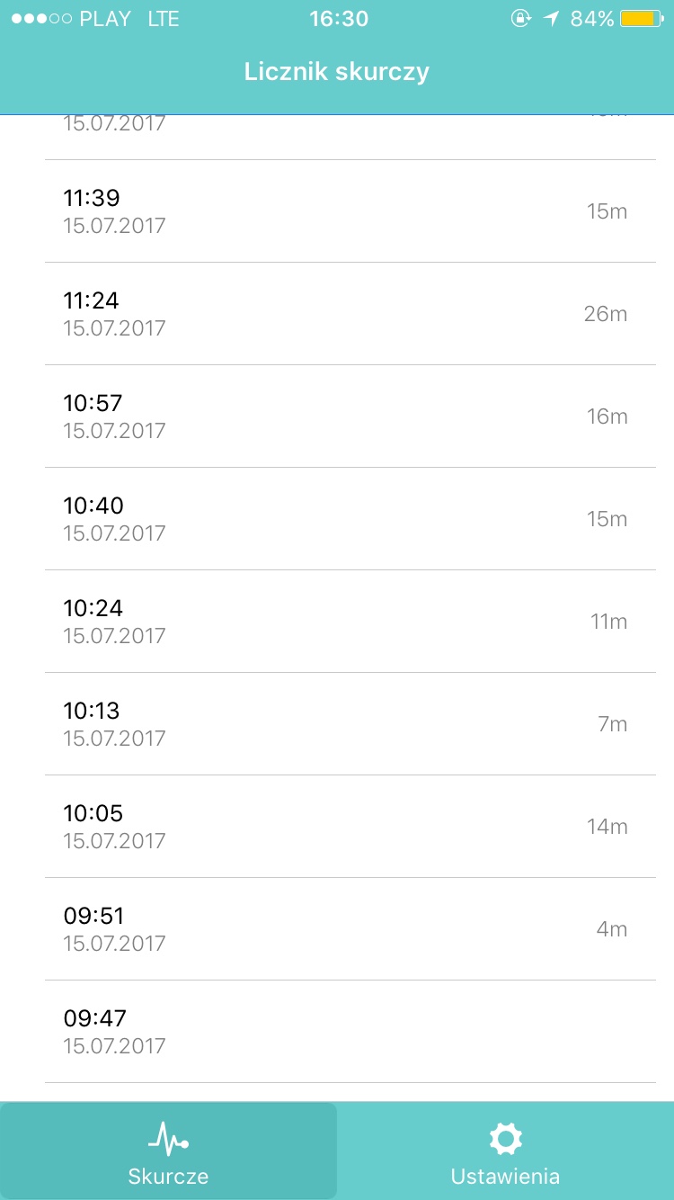This screenshot has height=1200, width=674.
Task: Tap the 10:40 contraction row
Action: [x=350, y=519]
